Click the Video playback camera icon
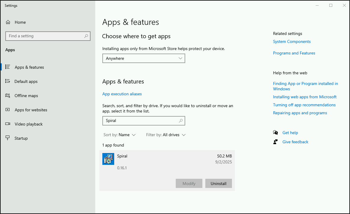 coord(8,124)
